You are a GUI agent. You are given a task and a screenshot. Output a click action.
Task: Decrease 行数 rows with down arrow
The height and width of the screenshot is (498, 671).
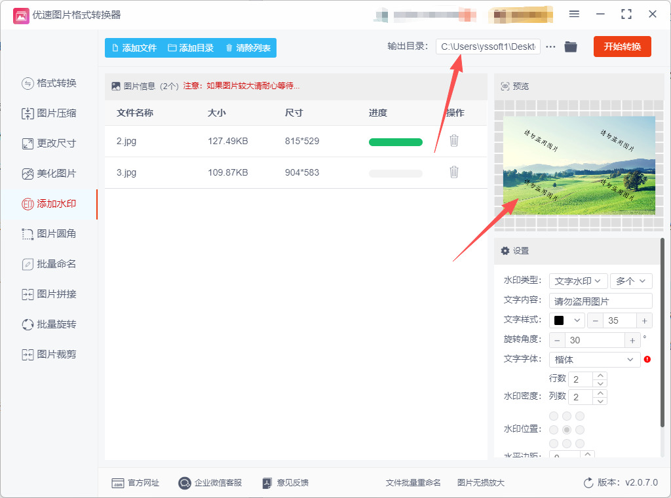click(600, 383)
